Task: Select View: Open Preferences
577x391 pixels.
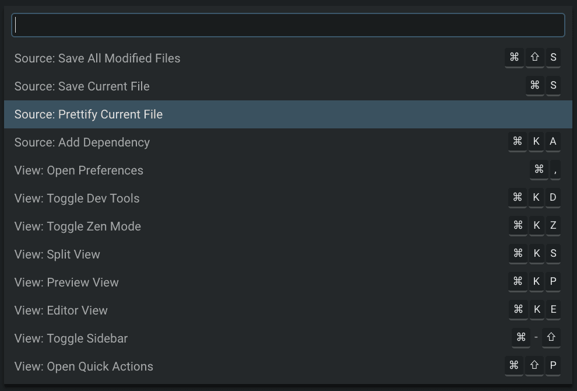Action: click(78, 170)
